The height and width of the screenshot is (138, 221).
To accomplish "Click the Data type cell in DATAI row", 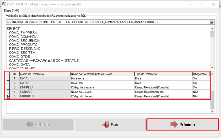I will pyautogui.click(x=163, y=78).
